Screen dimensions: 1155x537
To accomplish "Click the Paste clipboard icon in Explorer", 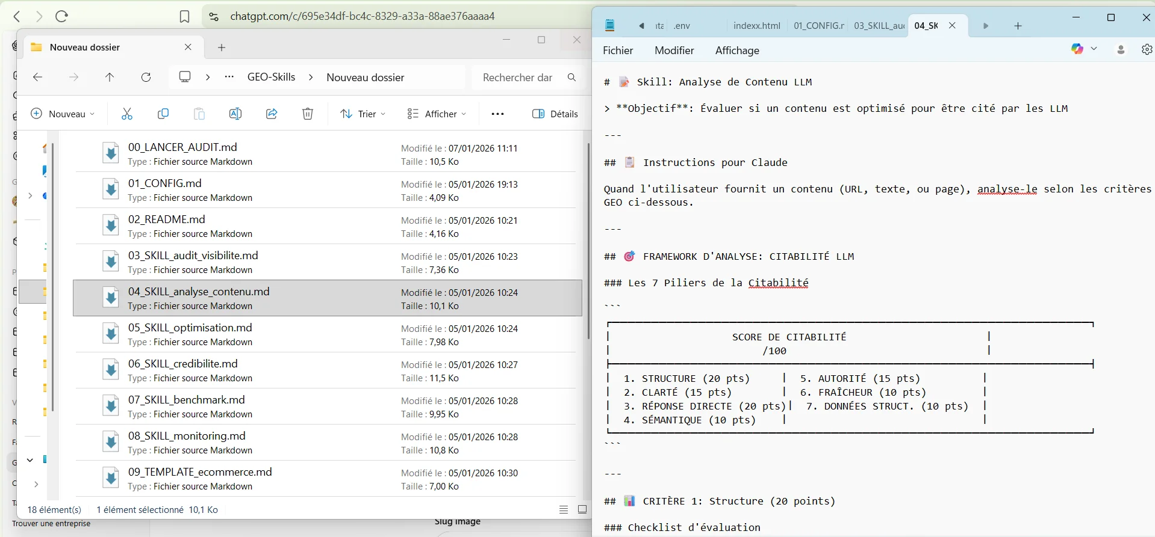I will pyautogui.click(x=199, y=114).
